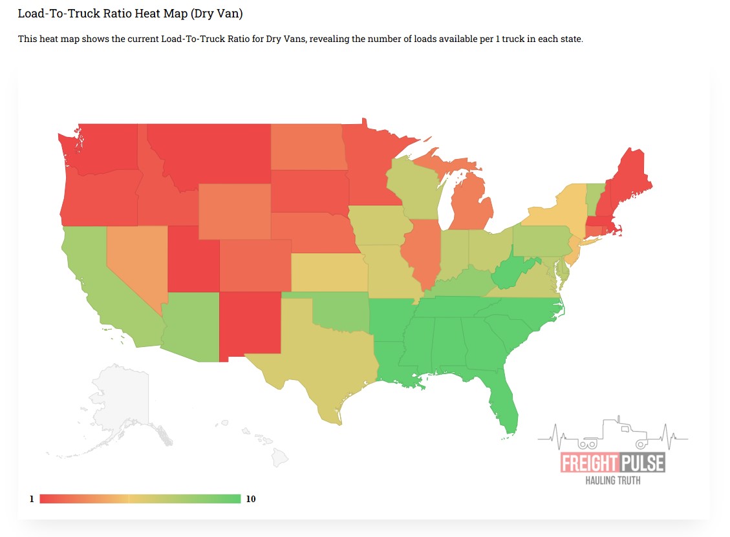The image size is (730, 537).
Task: Click the state of Oklahoma
Action: coord(339,310)
